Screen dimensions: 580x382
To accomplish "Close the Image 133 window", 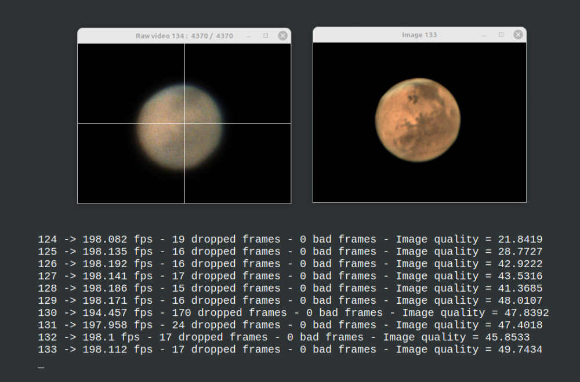I will point(518,35).
